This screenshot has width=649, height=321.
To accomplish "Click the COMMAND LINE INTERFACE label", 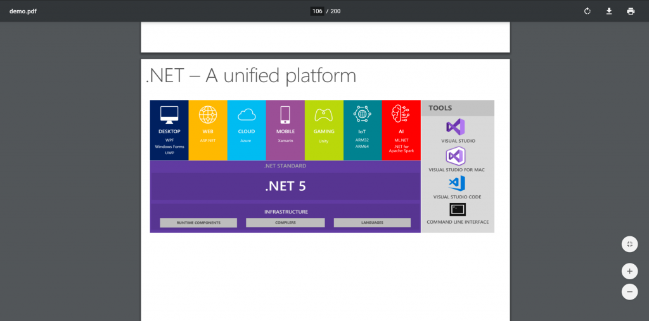I will 458,222.
